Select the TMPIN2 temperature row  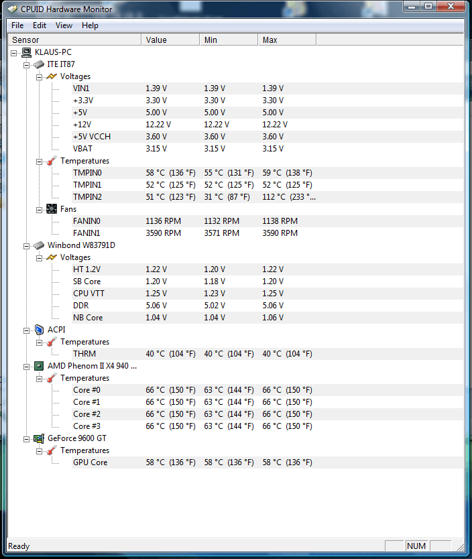pos(268,197)
